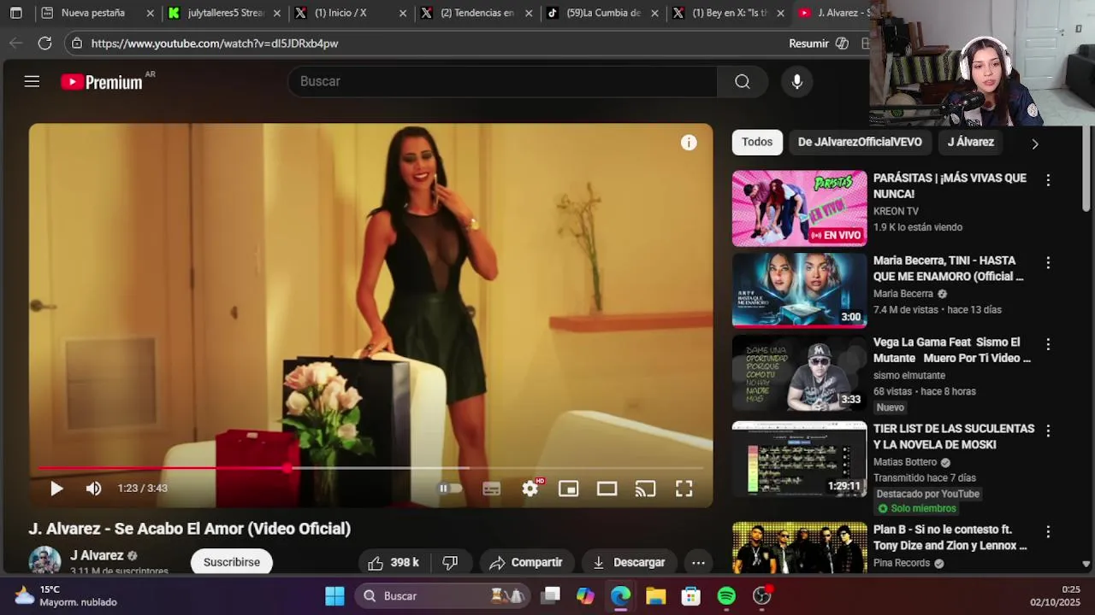View site information lock icon

tap(77, 43)
